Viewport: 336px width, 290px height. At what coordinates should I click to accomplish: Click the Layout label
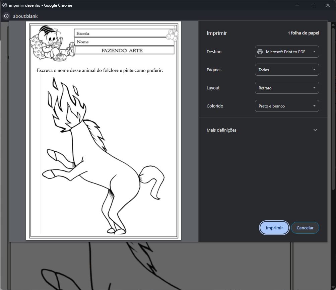coord(213,88)
